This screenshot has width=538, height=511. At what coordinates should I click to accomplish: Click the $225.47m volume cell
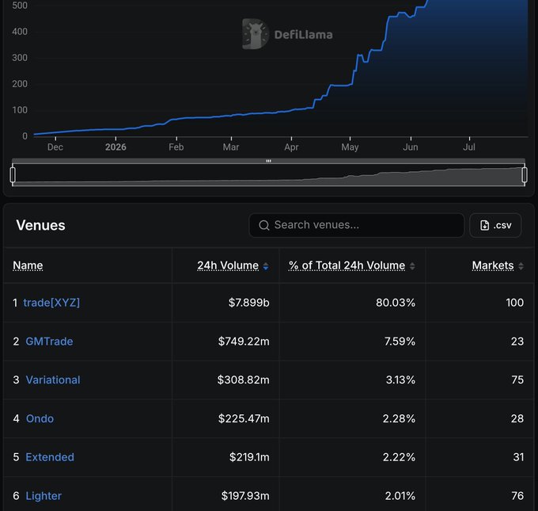(x=244, y=418)
